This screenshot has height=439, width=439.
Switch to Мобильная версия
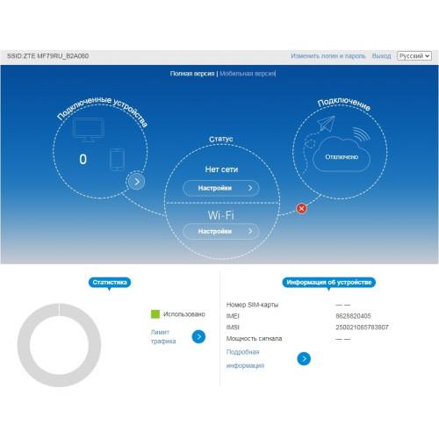248,74
